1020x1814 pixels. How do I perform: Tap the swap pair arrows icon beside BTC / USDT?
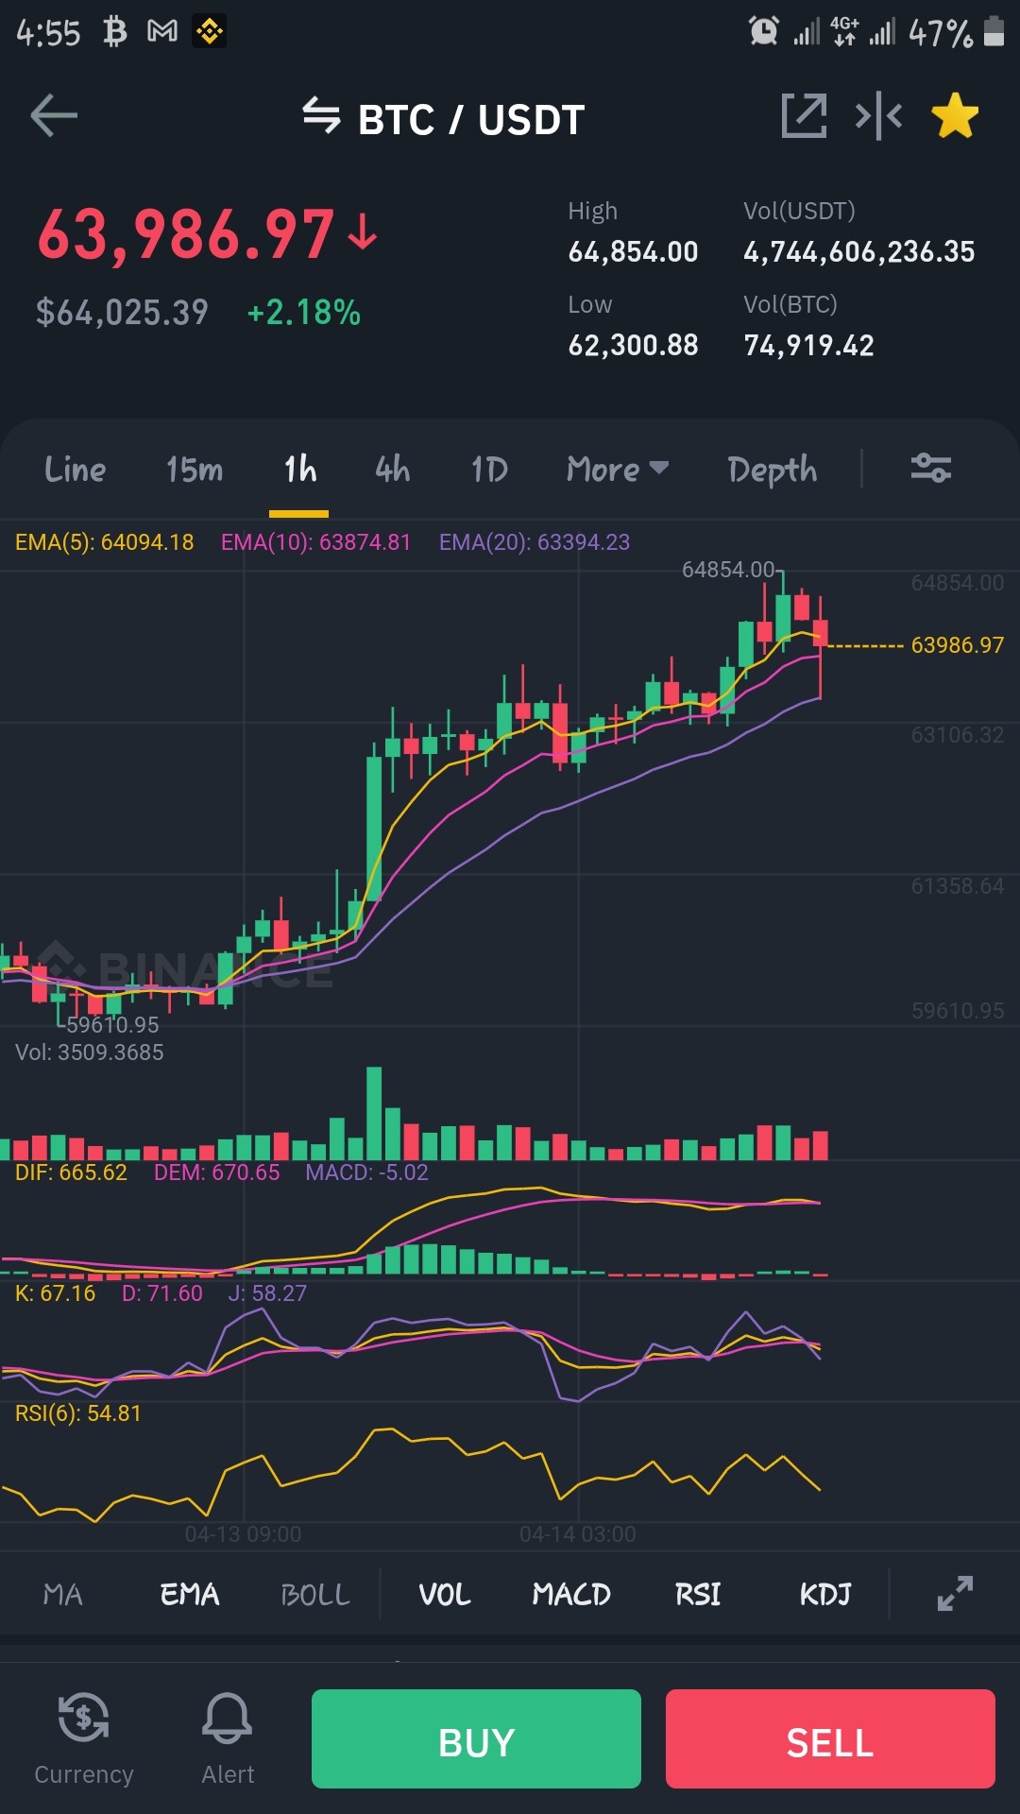(x=321, y=116)
